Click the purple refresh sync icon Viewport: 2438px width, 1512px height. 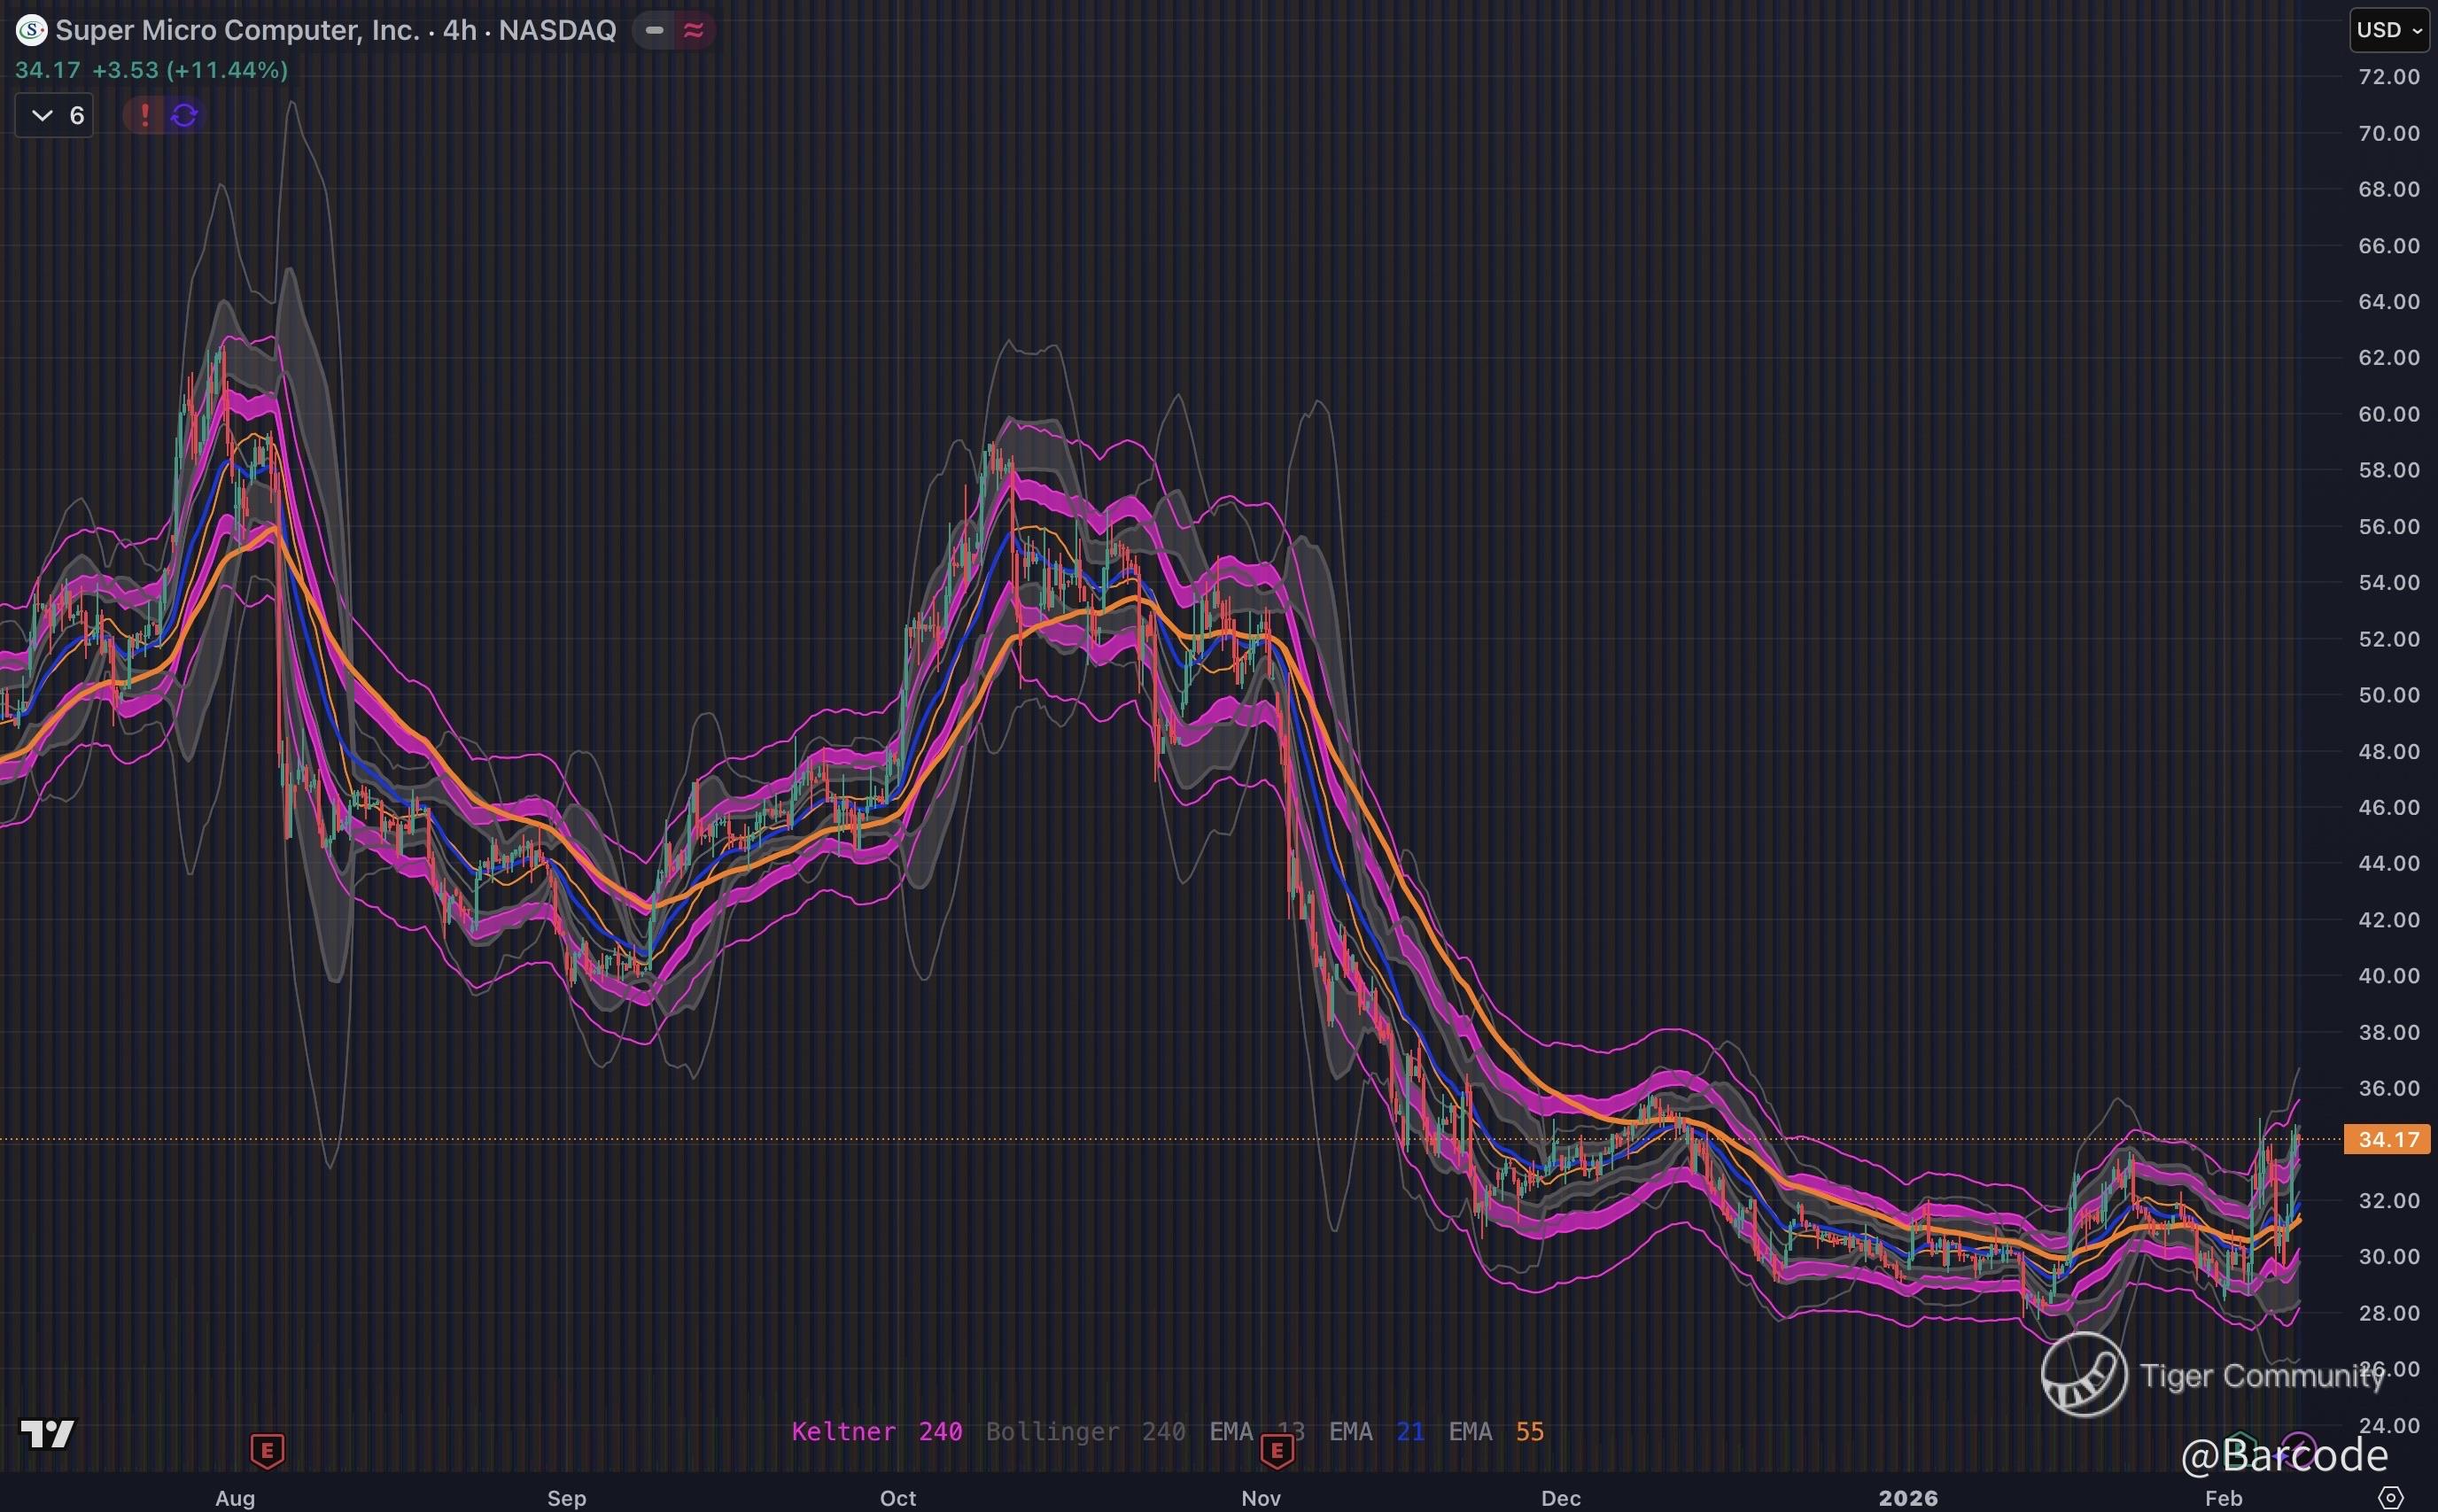(x=185, y=115)
